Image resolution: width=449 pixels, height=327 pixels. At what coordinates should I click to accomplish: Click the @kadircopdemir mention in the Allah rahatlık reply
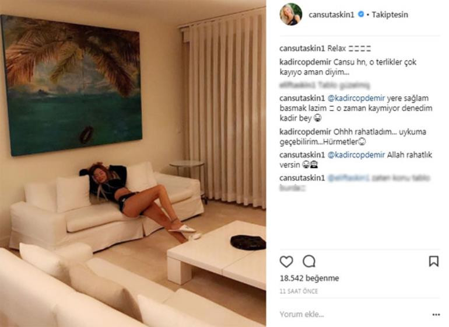(x=356, y=155)
